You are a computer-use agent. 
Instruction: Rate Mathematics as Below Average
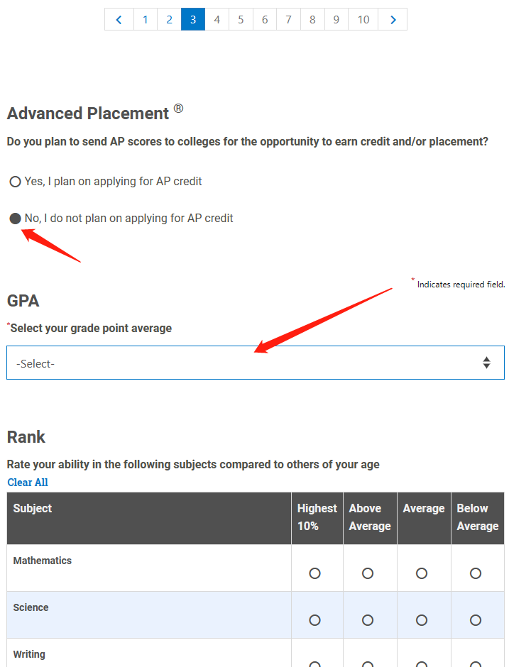tap(476, 573)
